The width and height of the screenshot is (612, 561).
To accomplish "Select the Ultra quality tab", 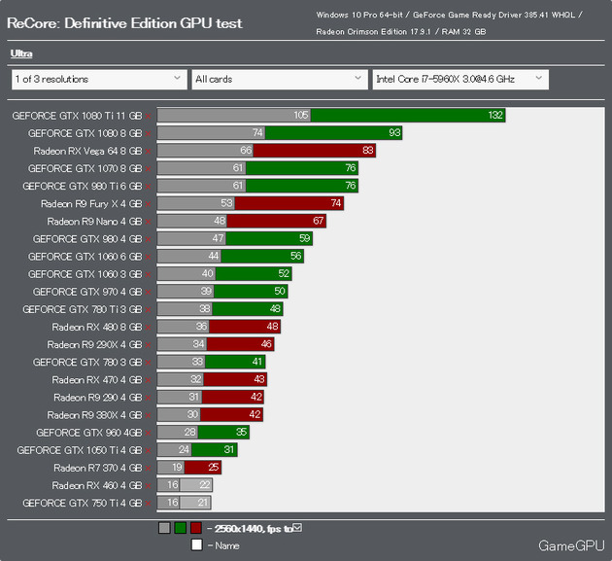I will click(21, 53).
